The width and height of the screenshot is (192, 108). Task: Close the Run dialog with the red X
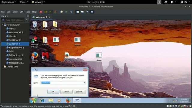coord(85,70)
